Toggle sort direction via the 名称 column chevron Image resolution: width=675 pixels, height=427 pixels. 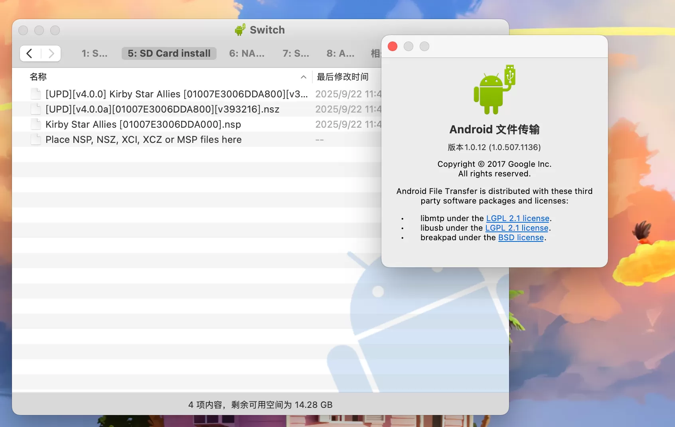[x=304, y=77]
